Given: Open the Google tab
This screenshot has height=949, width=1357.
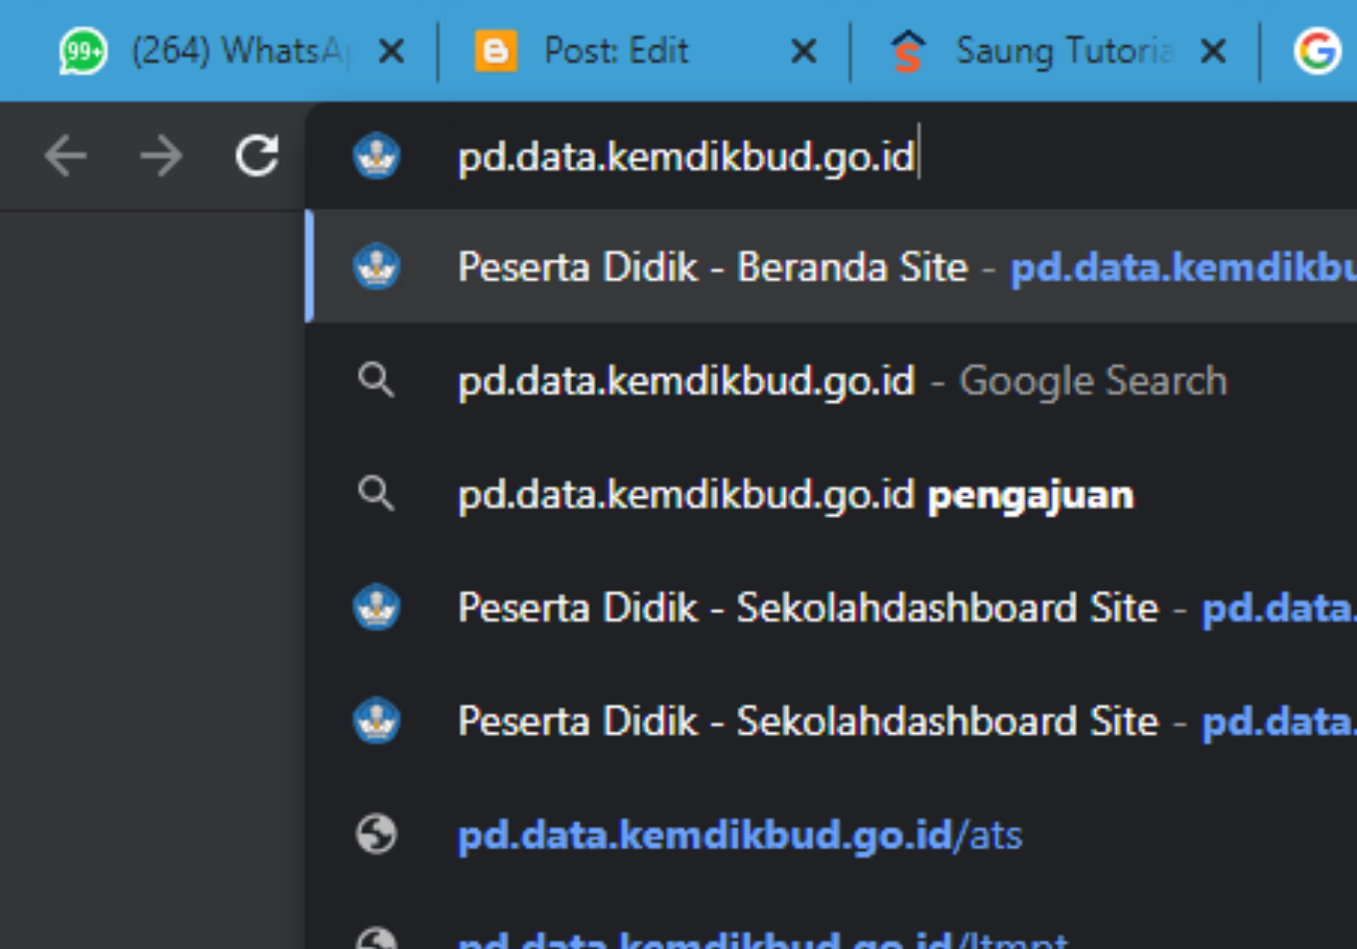Looking at the screenshot, I should [x=1317, y=51].
